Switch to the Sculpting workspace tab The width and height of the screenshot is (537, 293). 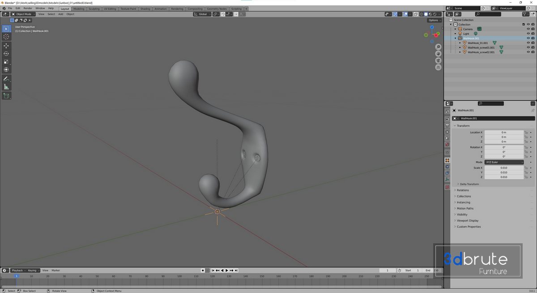[94, 9]
